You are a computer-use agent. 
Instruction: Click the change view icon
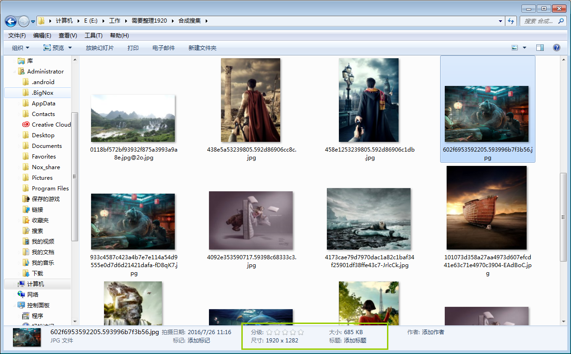[x=515, y=48]
